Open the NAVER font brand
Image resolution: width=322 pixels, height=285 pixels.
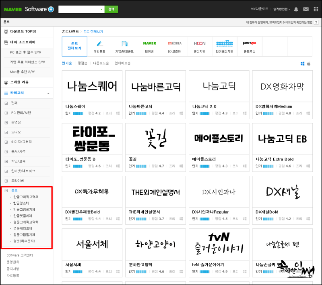coord(149,47)
